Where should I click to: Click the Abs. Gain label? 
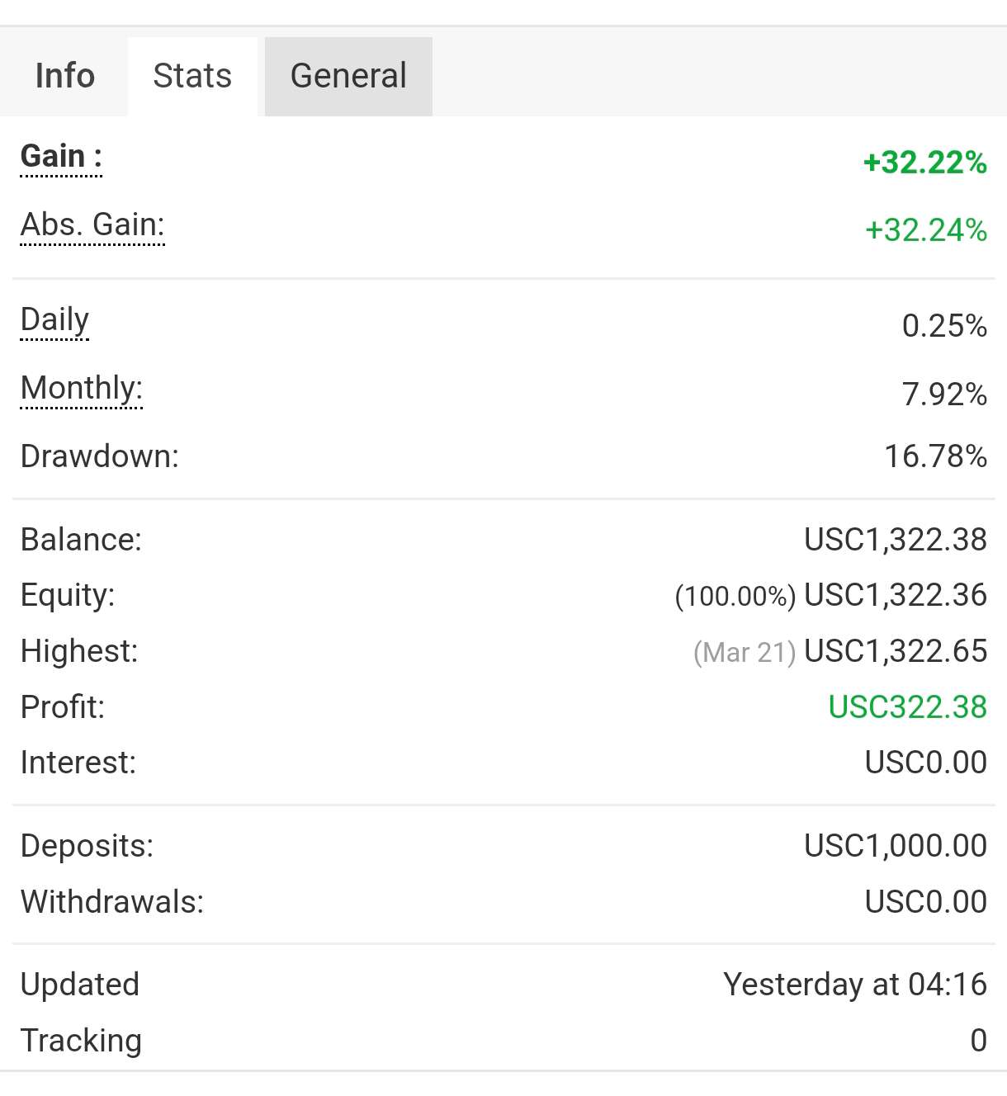coord(92,224)
